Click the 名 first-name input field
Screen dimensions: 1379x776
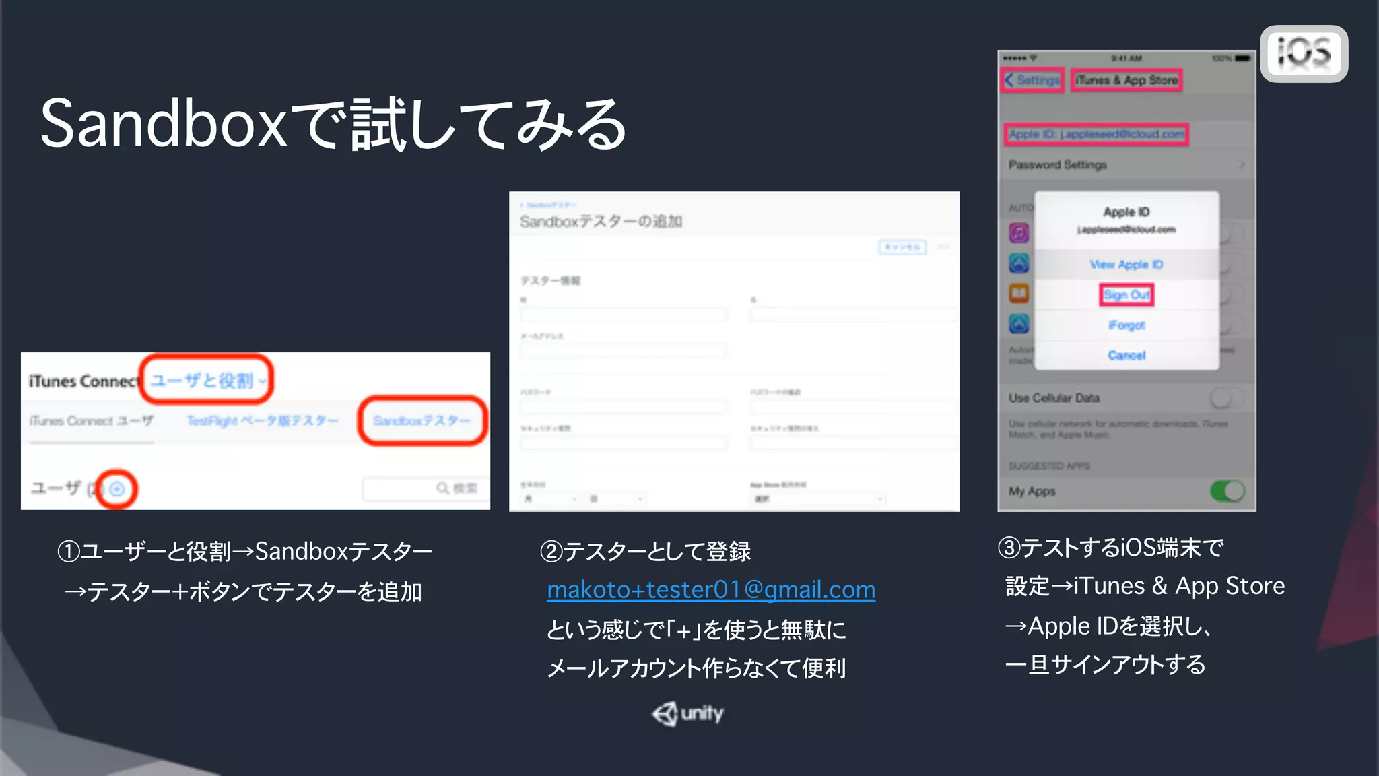[x=853, y=314]
